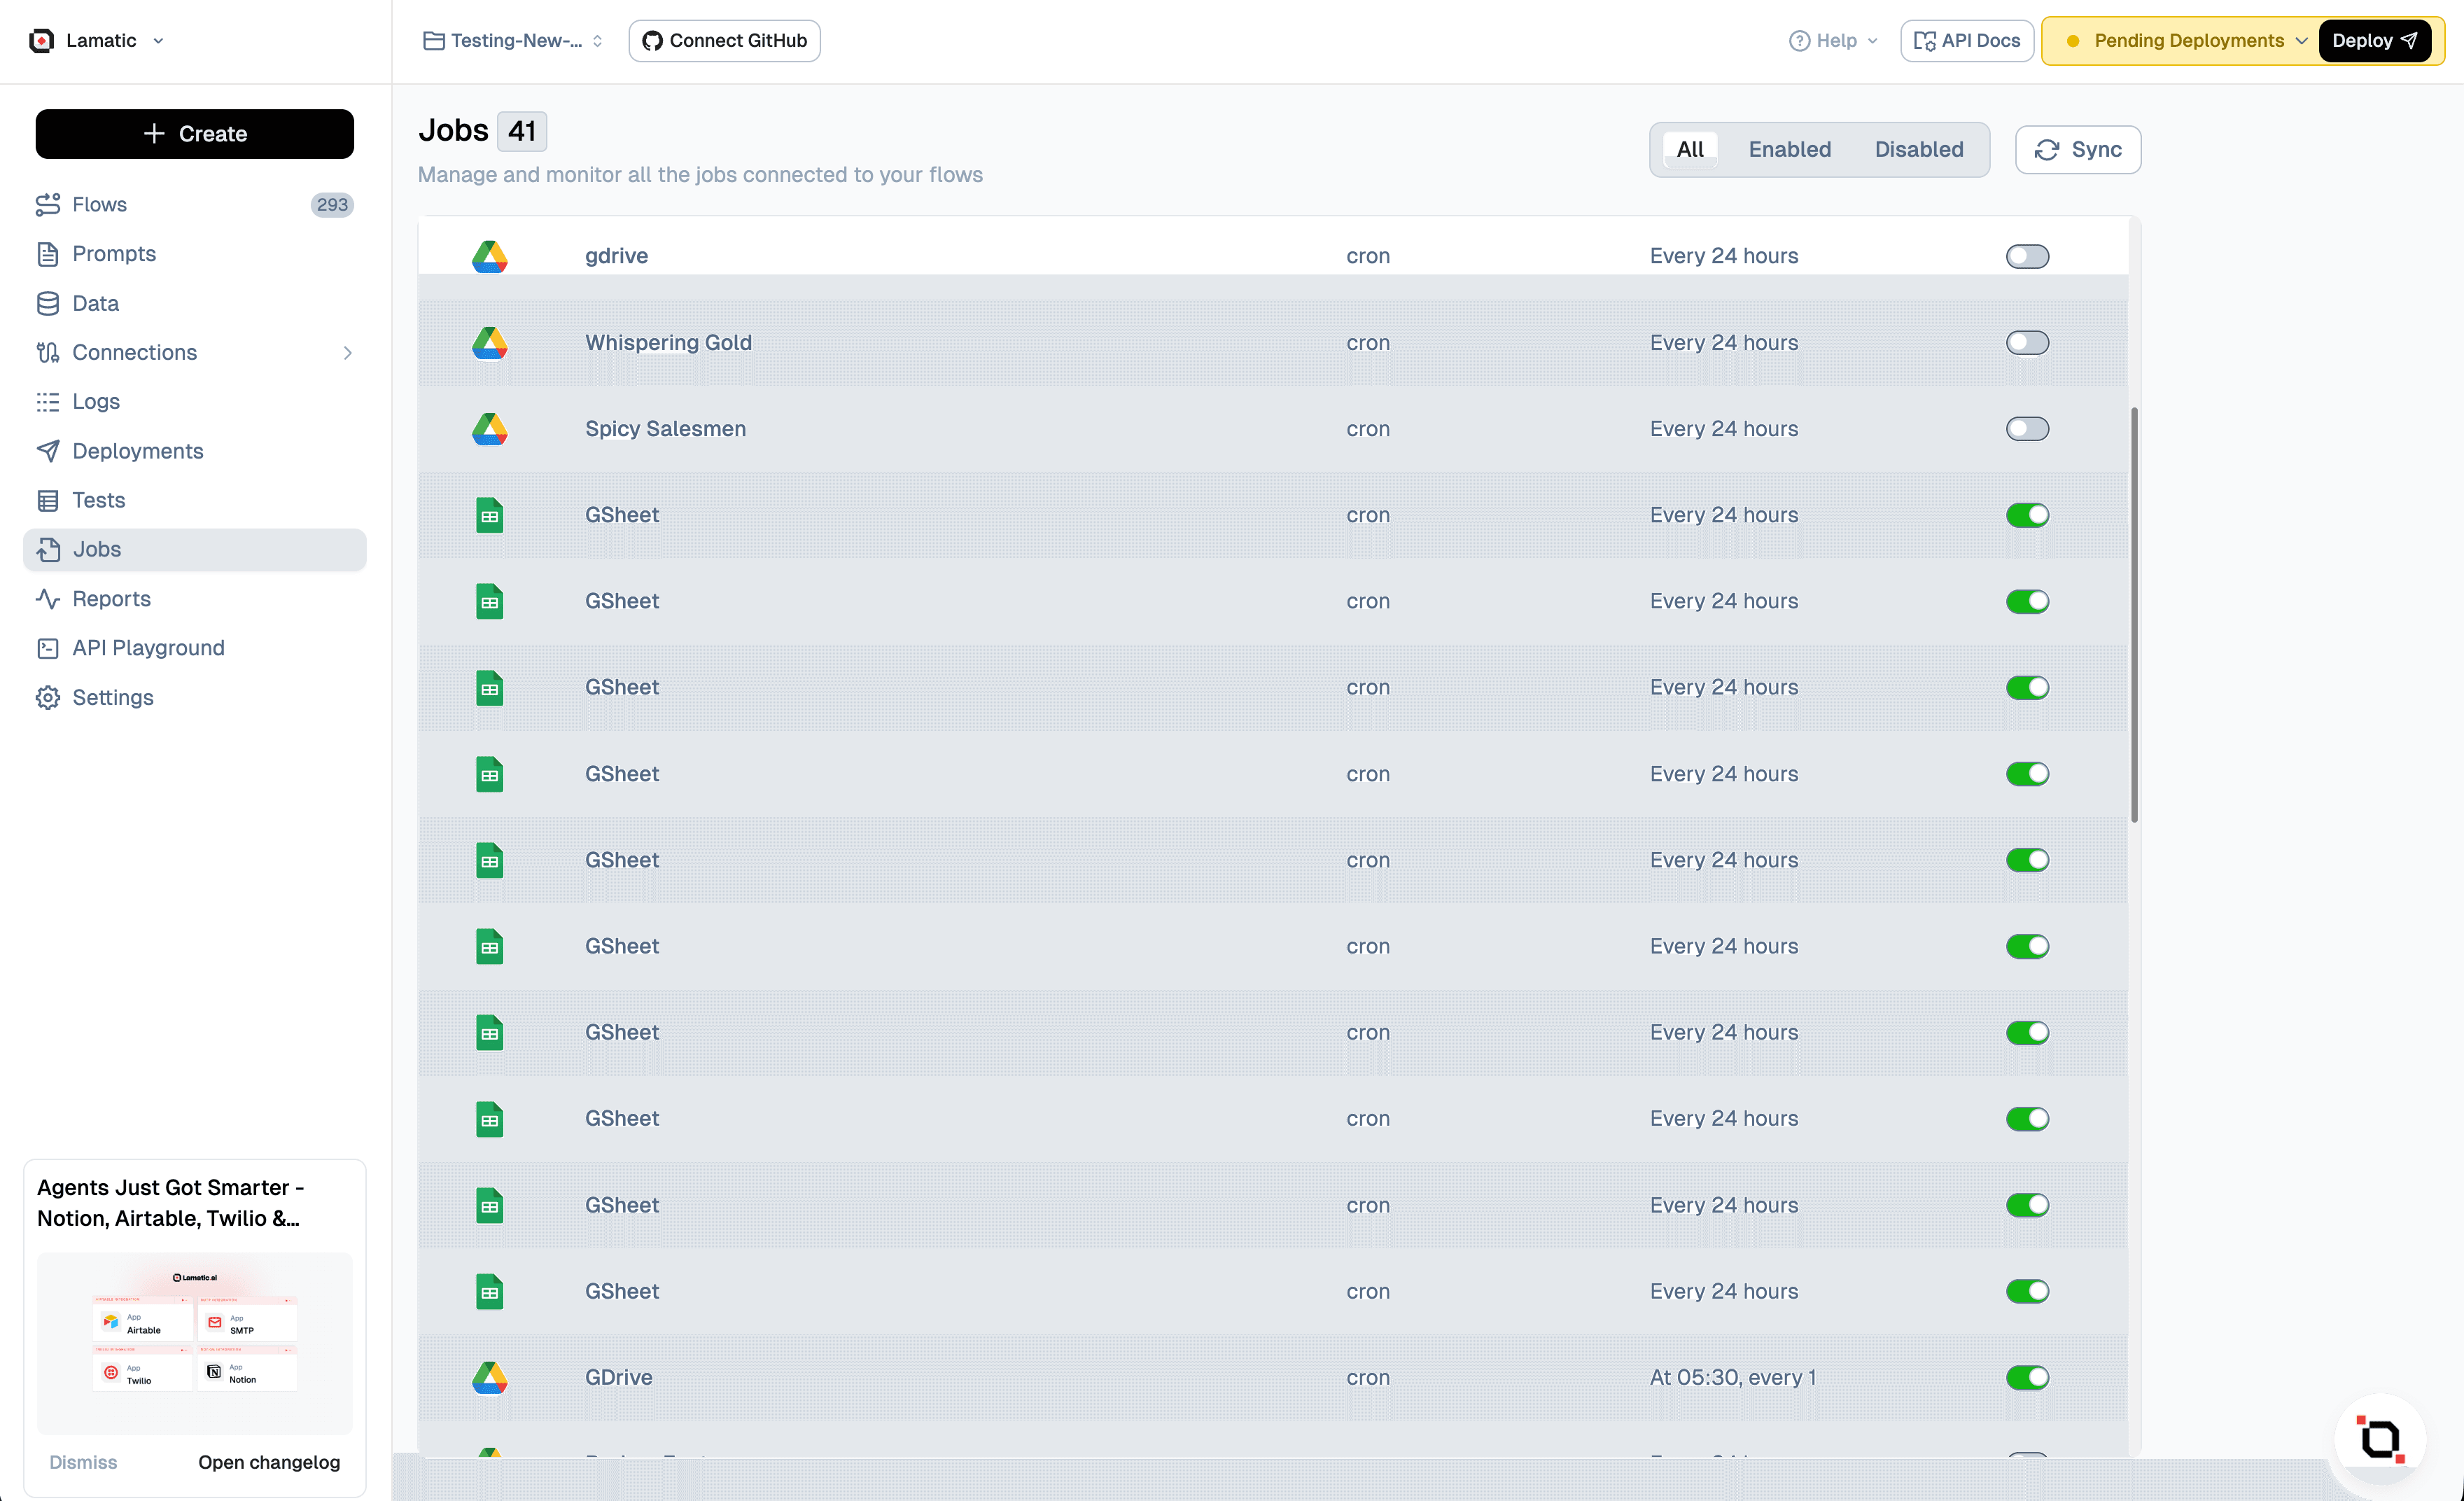Enable the Whispering Gold job toggle
2464x1501 pixels.
tap(2026, 343)
